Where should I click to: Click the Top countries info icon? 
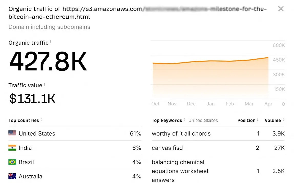(42, 119)
